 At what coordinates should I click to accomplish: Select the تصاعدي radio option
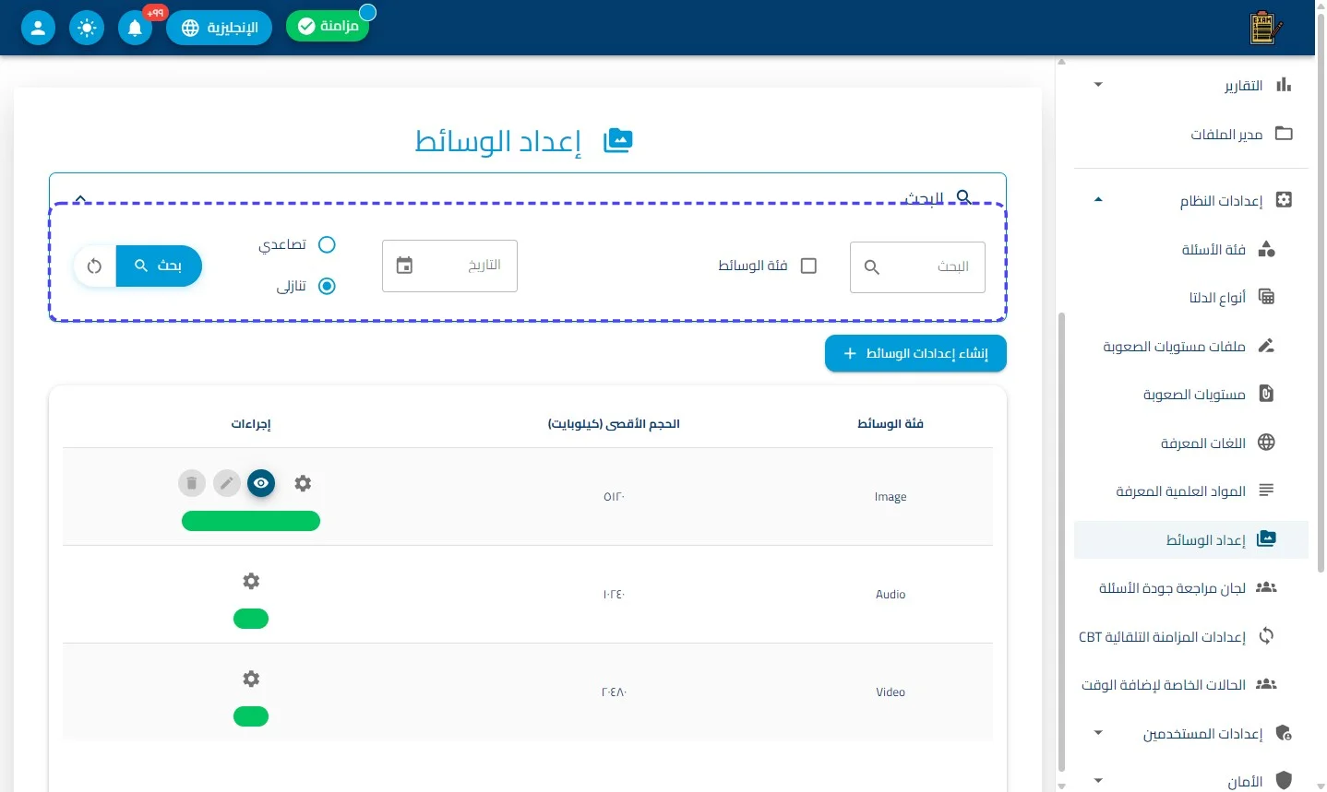coord(327,244)
